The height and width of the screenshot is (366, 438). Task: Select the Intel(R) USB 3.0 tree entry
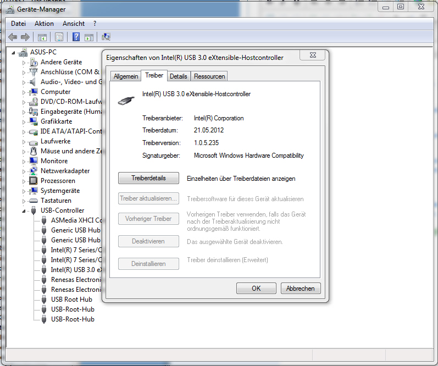(76, 270)
